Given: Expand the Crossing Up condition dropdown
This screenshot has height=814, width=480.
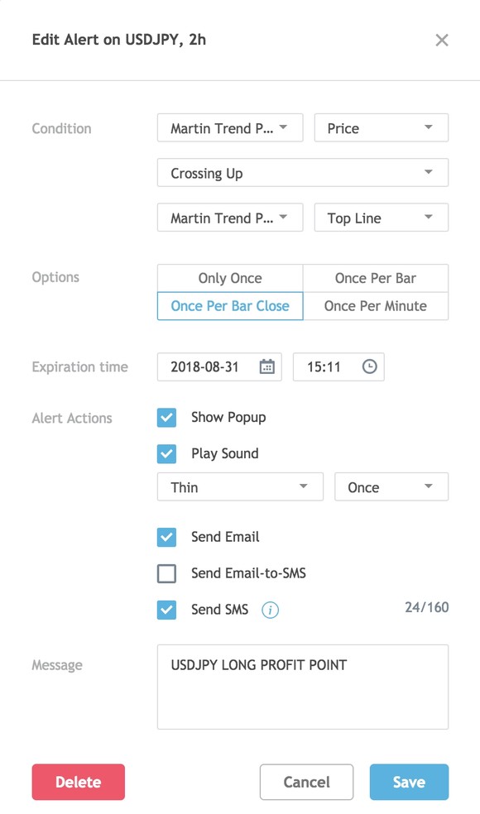Looking at the screenshot, I should pyautogui.click(x=303, y=173).
